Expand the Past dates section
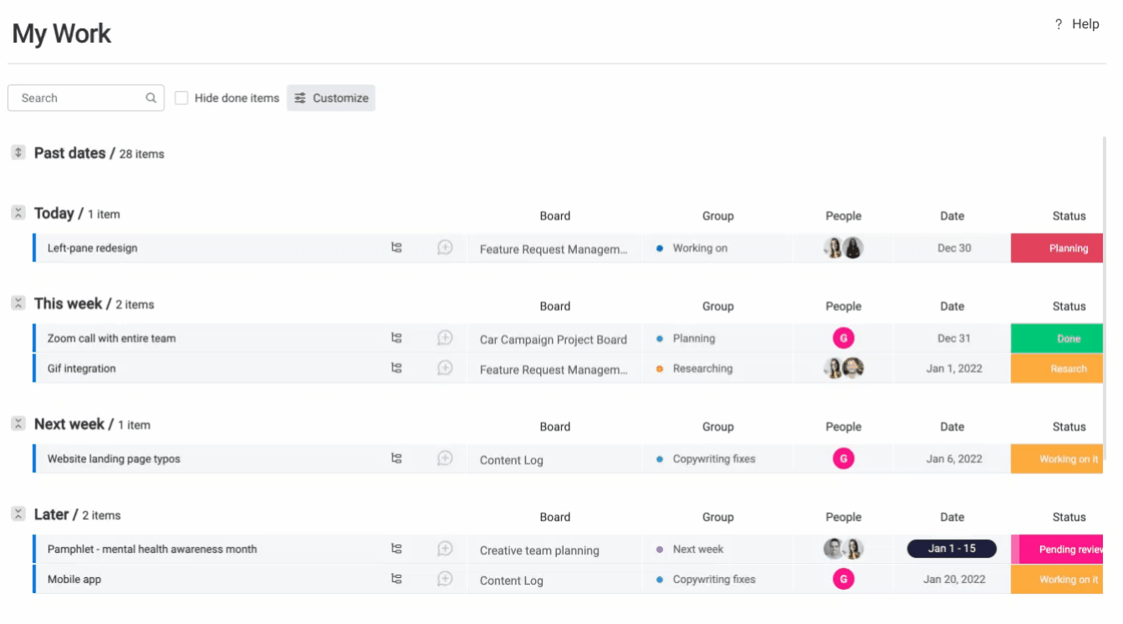 click(18, 153)
